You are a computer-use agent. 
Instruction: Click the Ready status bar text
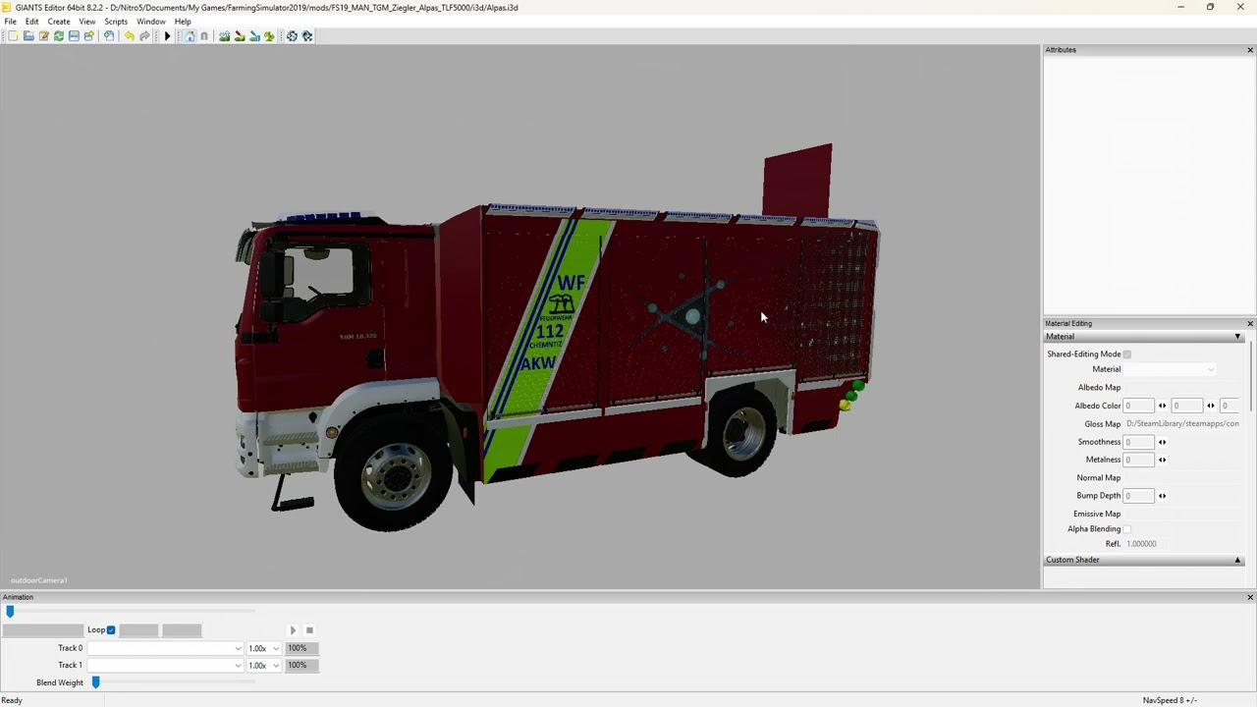[12, 700]
